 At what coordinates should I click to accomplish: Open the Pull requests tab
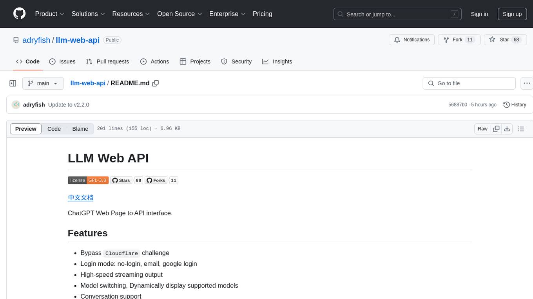(107, 61)
